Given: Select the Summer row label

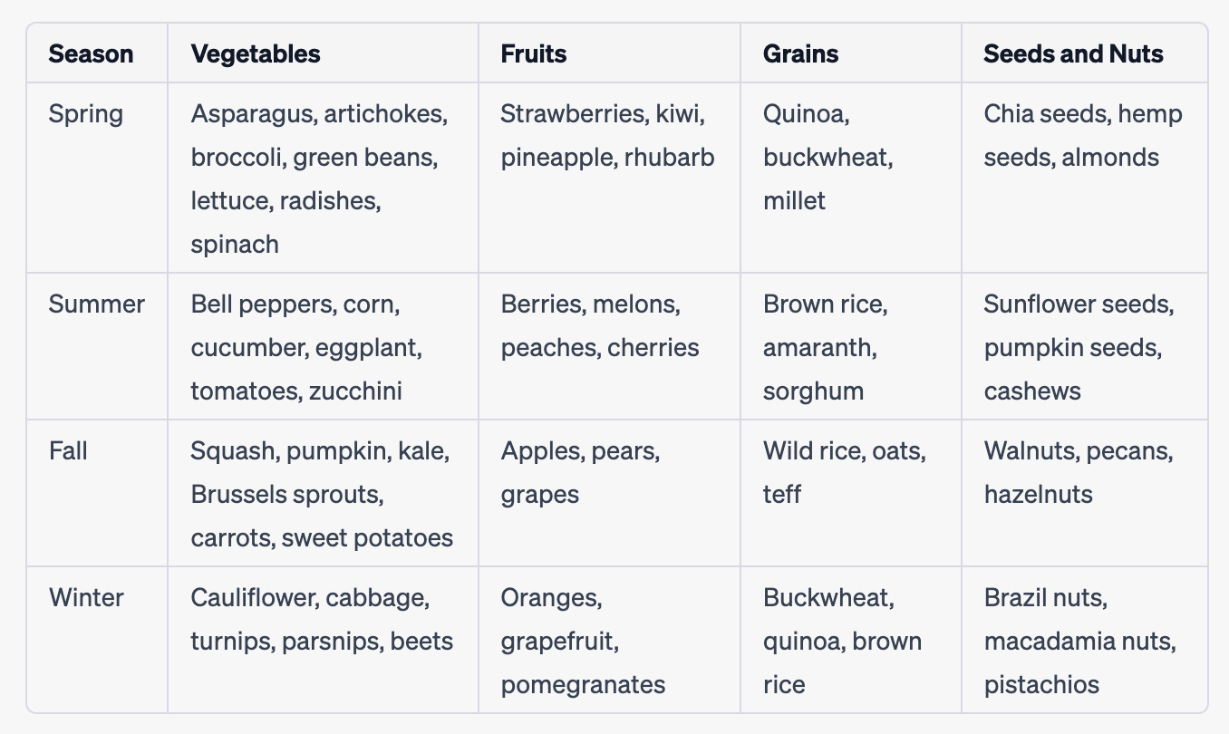Looking at the screenshot, I should (96, 304).
